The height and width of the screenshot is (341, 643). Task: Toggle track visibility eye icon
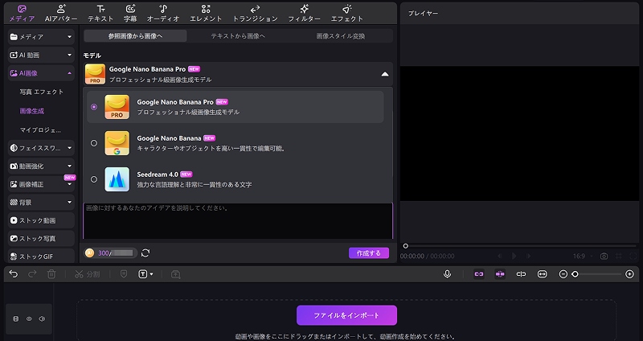tap(29, 318)
